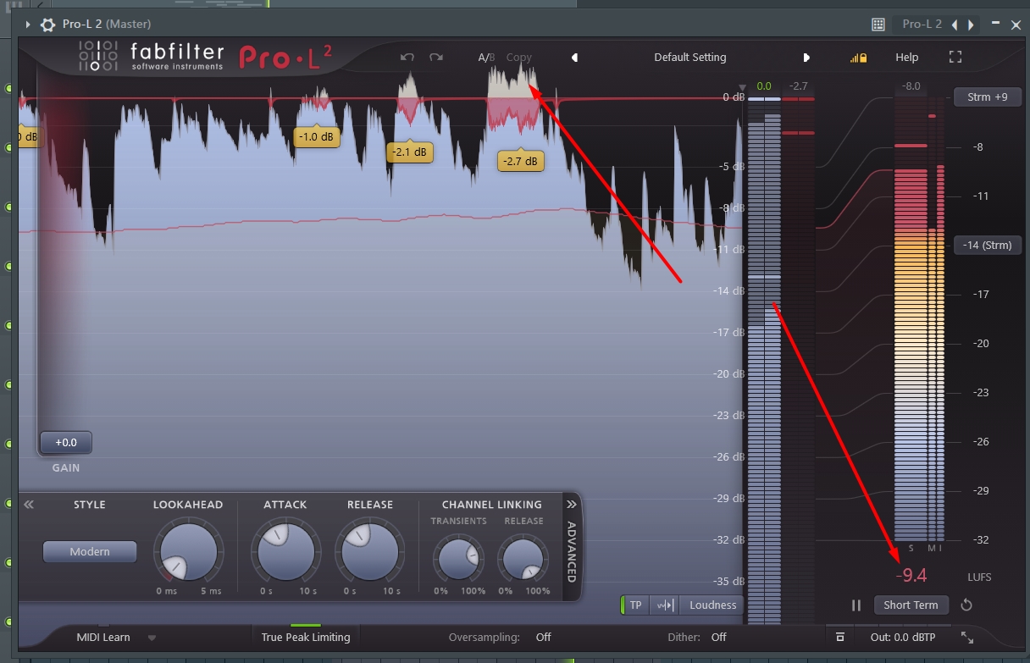1030x663 pixels.
Task: Click the main Release knob
Action: click(x=370, y=551)
